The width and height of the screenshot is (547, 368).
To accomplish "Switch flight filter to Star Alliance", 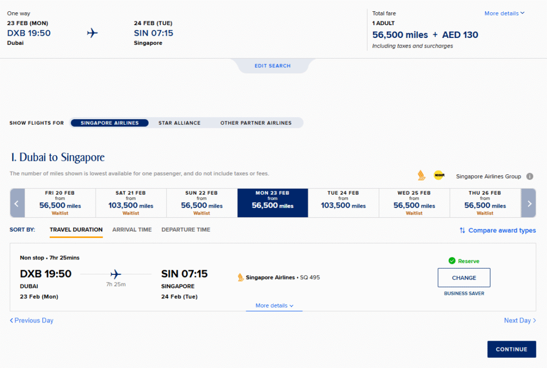I will [179, 123].
